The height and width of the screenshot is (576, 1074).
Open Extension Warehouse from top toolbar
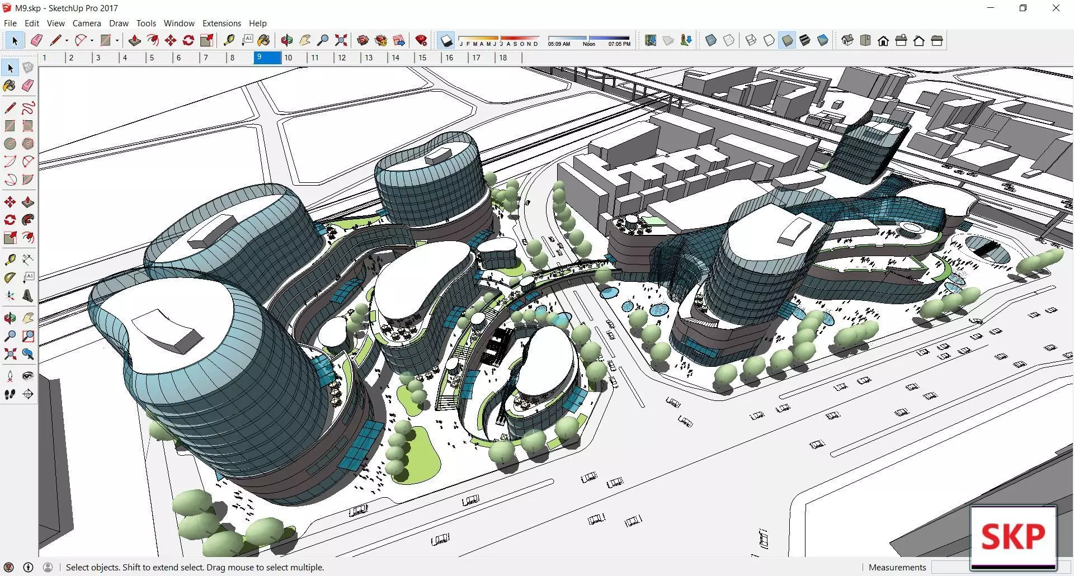(x=381, y=40)
